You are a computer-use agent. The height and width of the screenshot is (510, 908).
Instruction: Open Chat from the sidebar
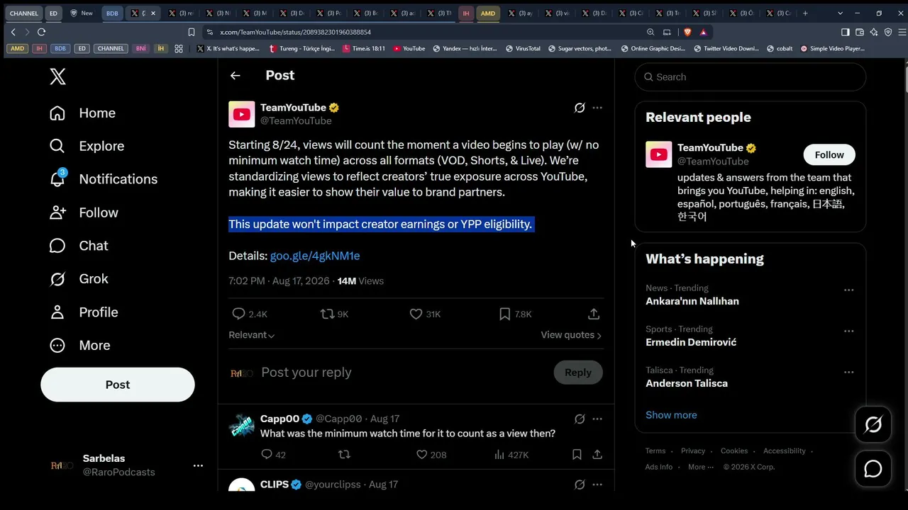click(78, 246)
